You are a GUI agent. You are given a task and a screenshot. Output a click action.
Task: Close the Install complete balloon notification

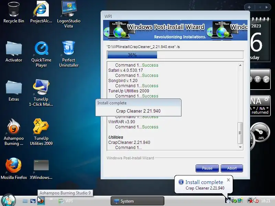(228, 180)
